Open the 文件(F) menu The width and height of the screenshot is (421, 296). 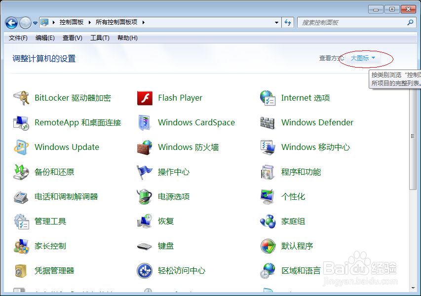(x=18, y=38)
